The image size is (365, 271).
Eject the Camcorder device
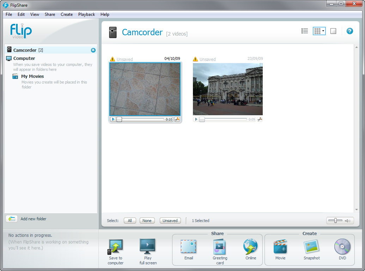coord(93,50)
